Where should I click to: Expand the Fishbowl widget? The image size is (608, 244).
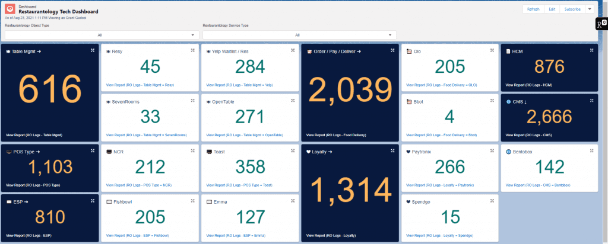[x=193, y=201]
